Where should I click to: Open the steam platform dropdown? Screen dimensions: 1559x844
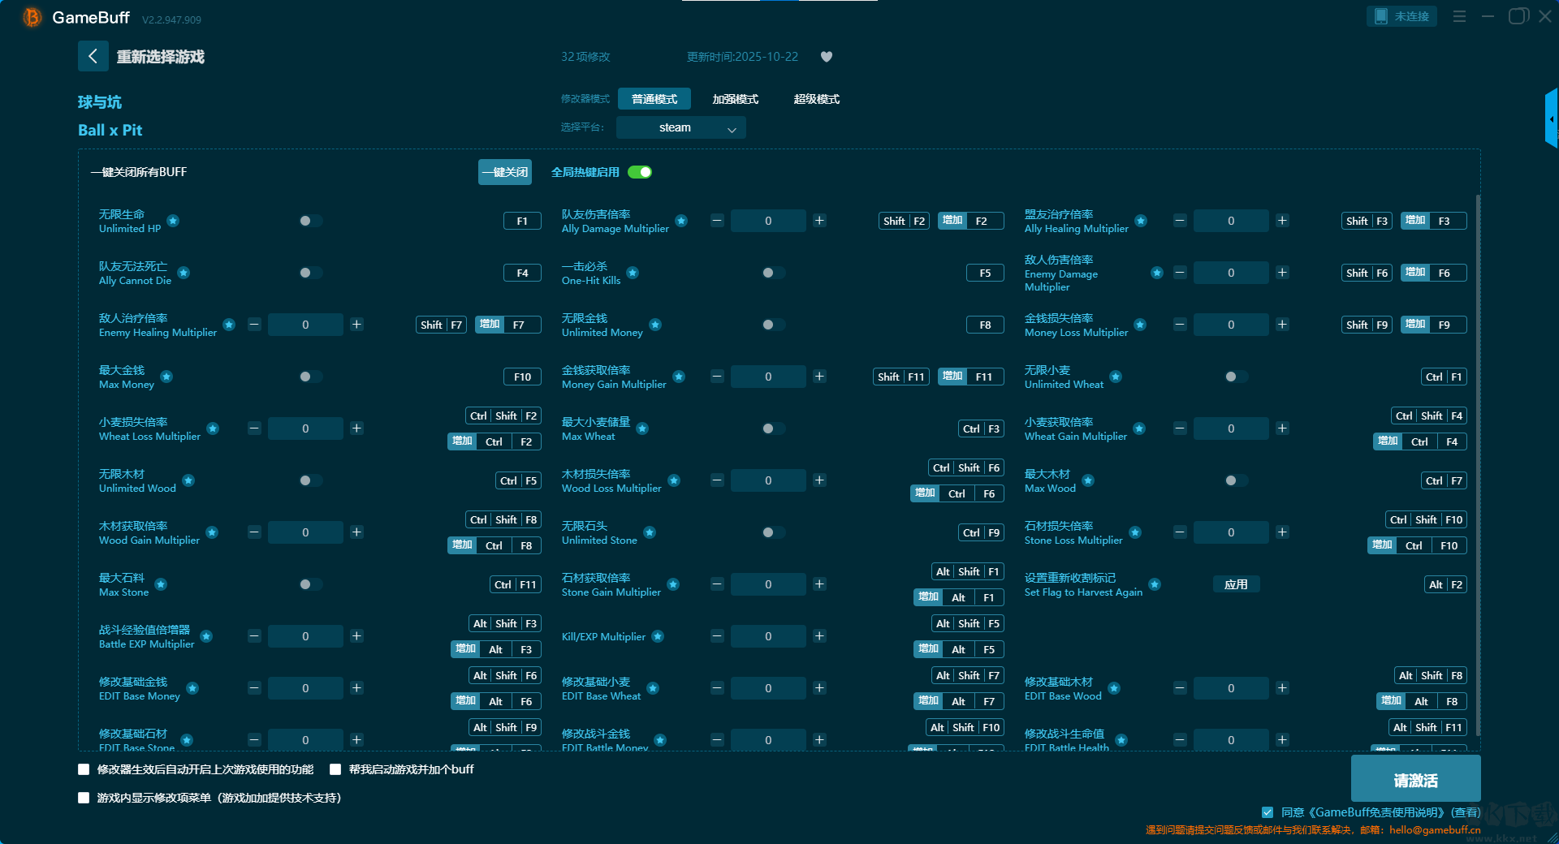681,127
